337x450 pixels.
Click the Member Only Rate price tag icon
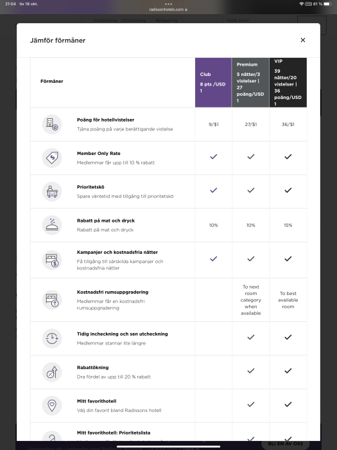pyautogui.click(x=52, y=158)
